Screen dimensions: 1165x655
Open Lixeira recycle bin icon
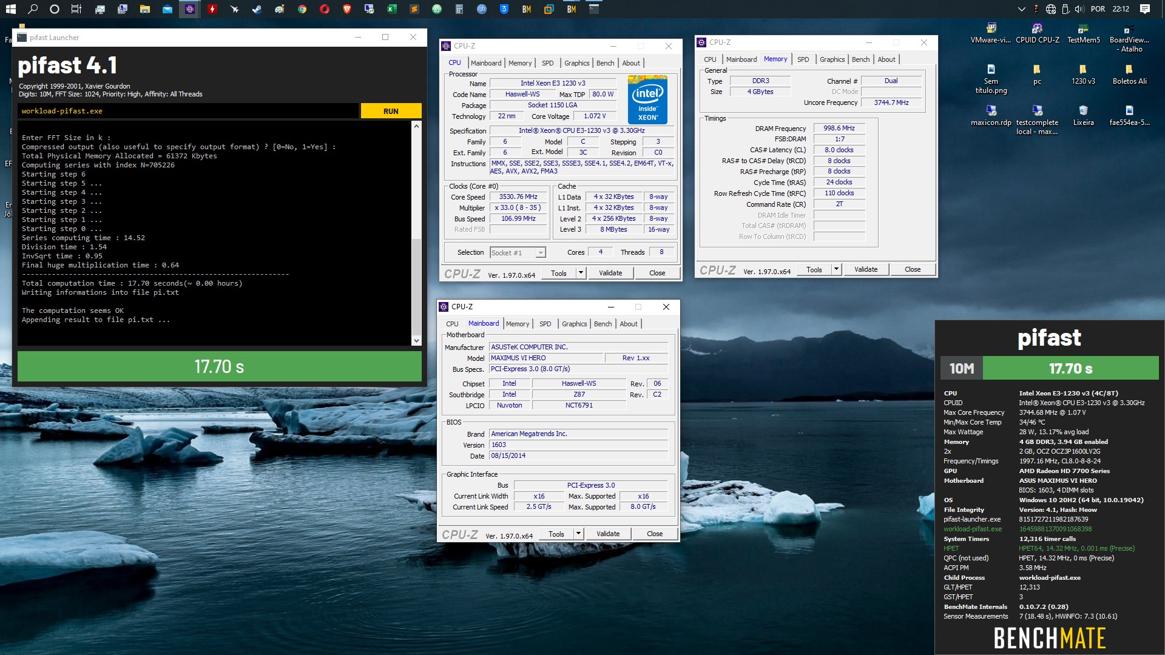pos(1083,116)
